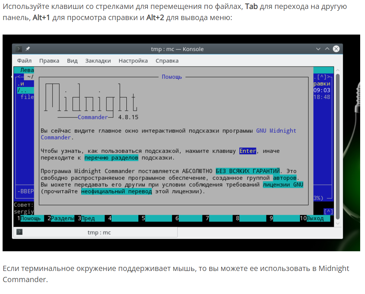Click the [^] indicator in right panel header
365x294 pixels.
322,77
